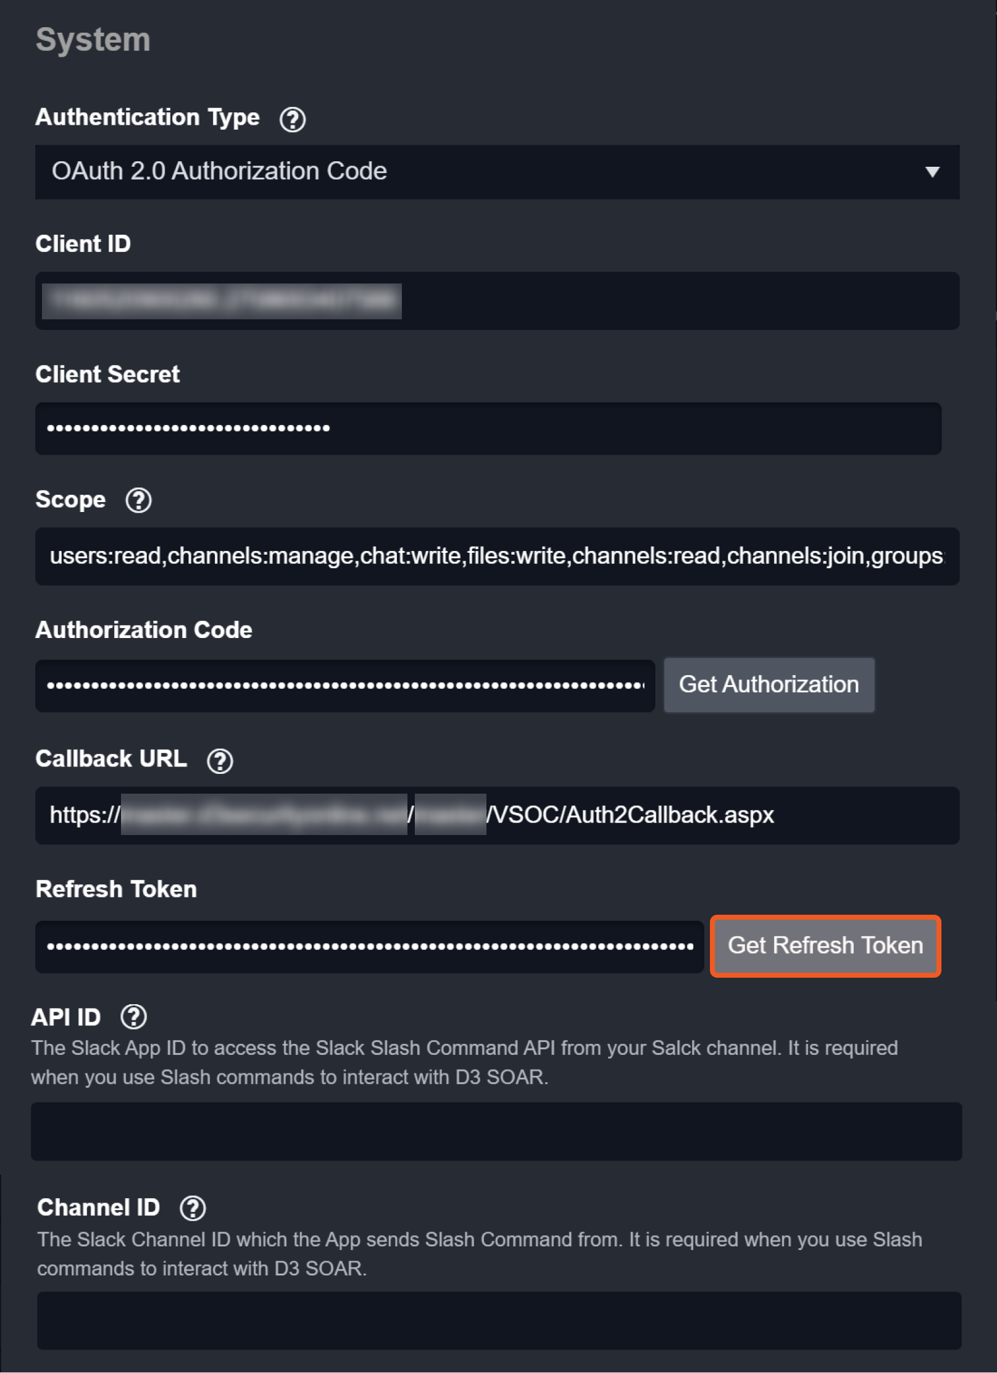The image size is (997, 1373).
Task: Click the API ID help icon
Action: tap(133, 1017)
